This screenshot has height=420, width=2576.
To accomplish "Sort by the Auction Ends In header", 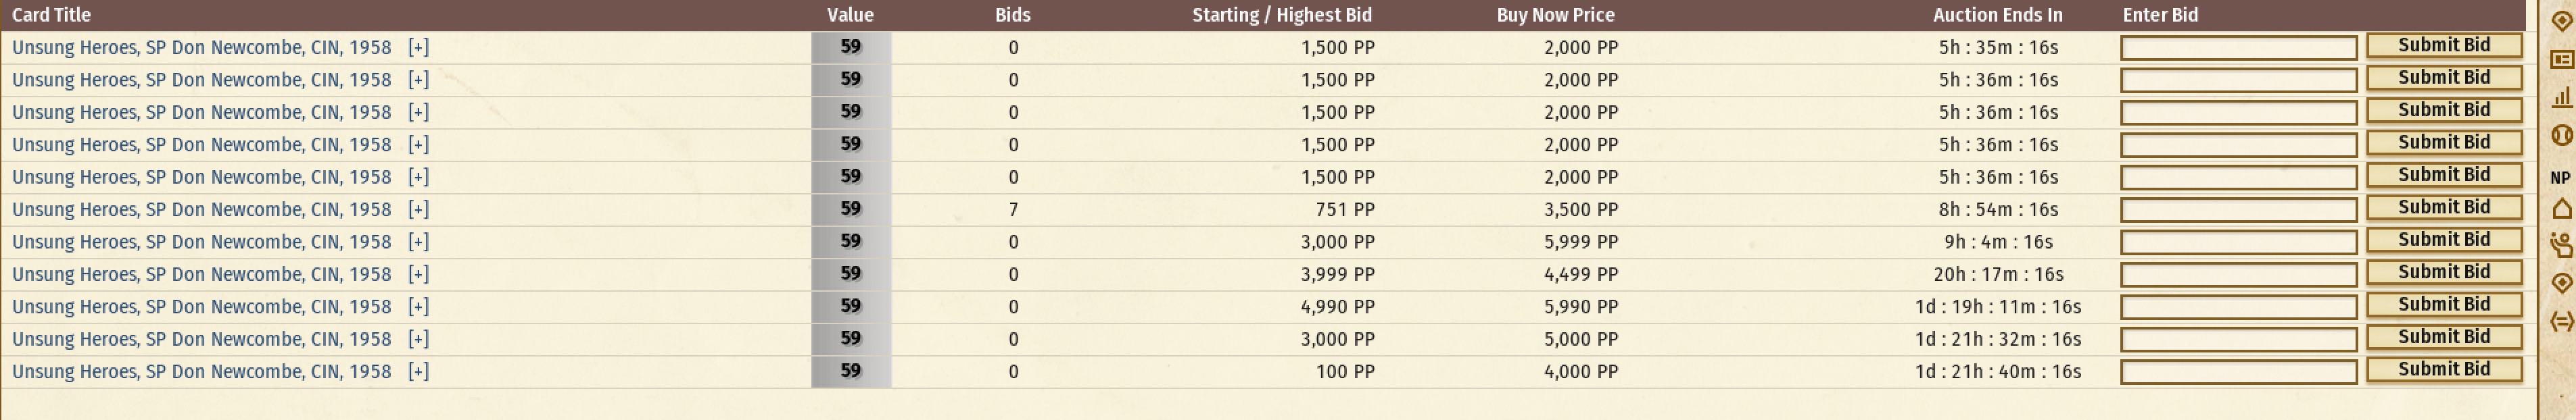I will [x=1997, y=15].
